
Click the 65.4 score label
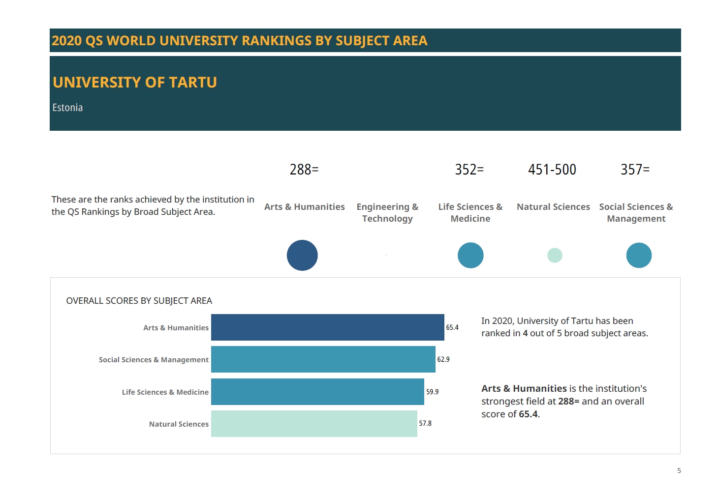tap(452, 327)
